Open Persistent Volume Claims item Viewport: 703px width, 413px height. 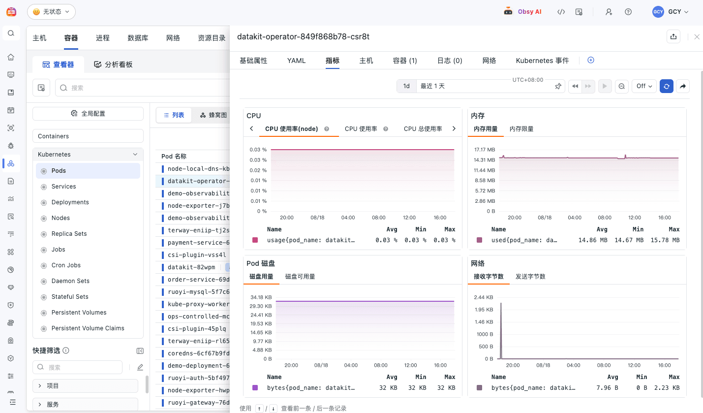(88, 328)
